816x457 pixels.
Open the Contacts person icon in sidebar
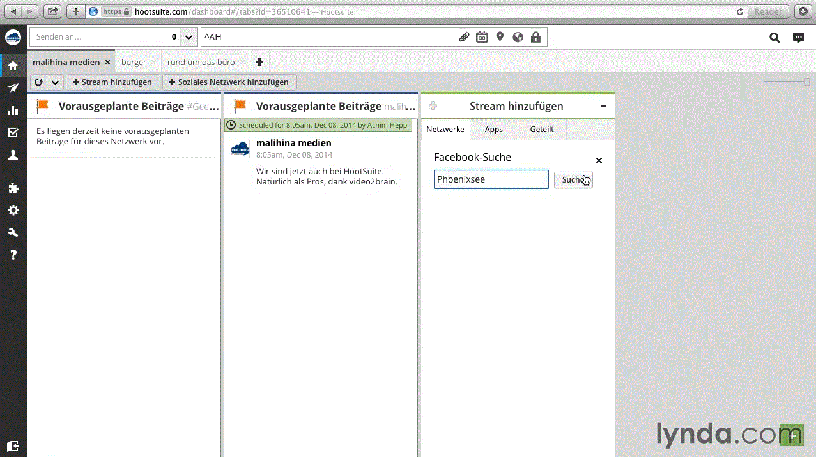13,155
